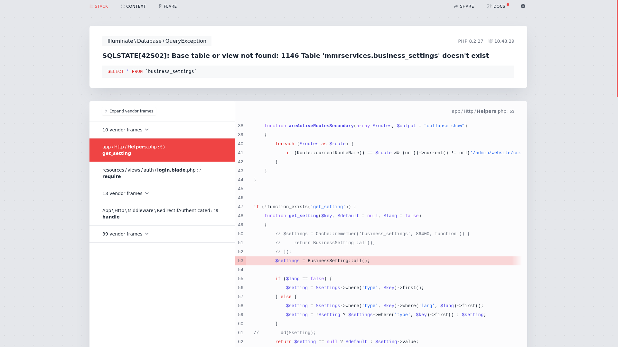
Task: Click line 47 function_exists check
Action: 305,207
